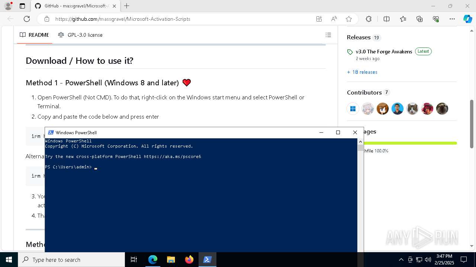Open the Extensions puzzle icon
This screenshot has width=476, height=267.
tap(369, 19)
